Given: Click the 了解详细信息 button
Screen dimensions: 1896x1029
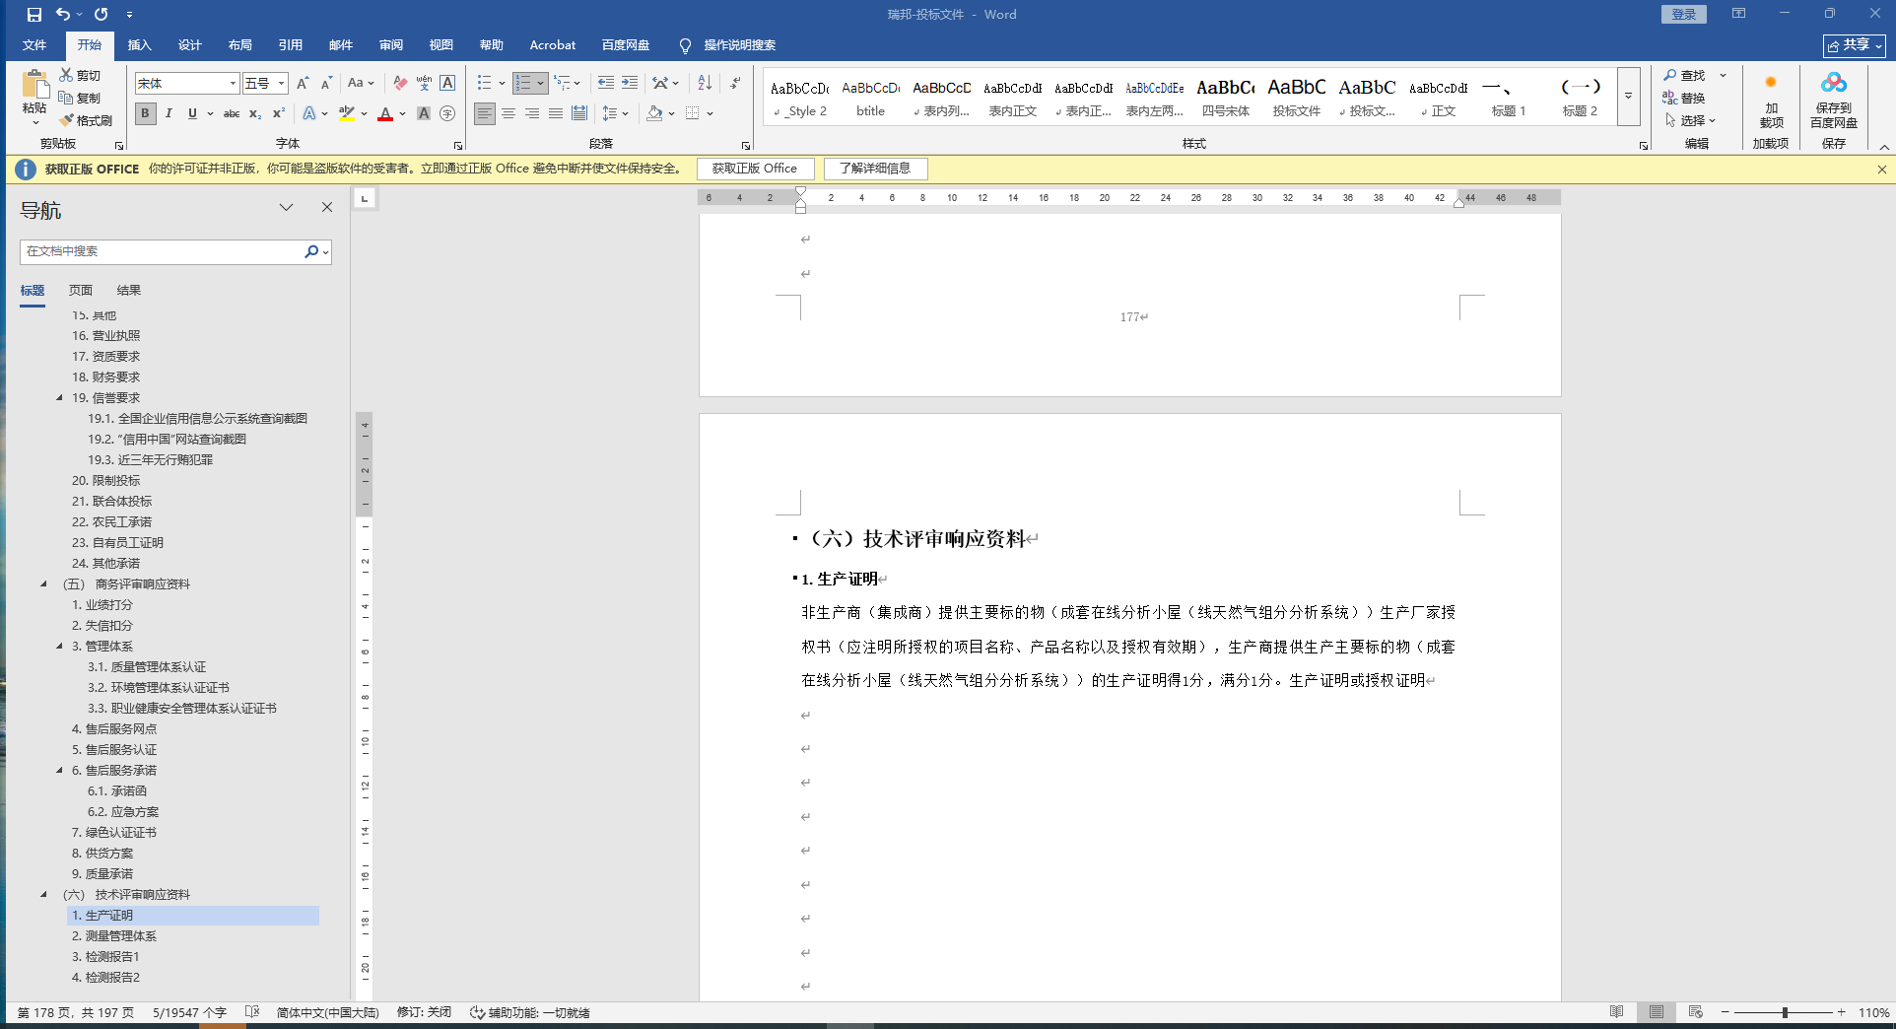Looking at the screenshot, I should click(x=875, y=169).
